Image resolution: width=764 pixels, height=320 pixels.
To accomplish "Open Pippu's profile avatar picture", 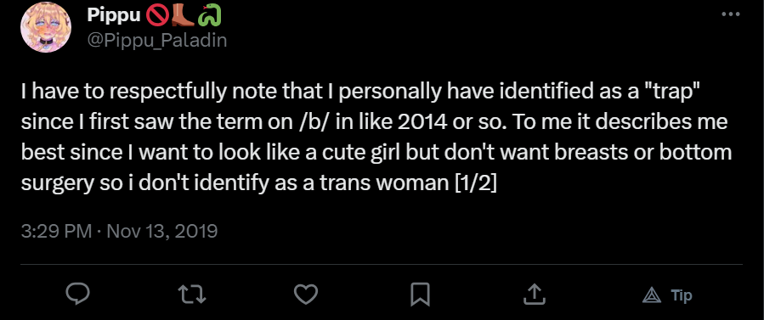I will 46,27.
